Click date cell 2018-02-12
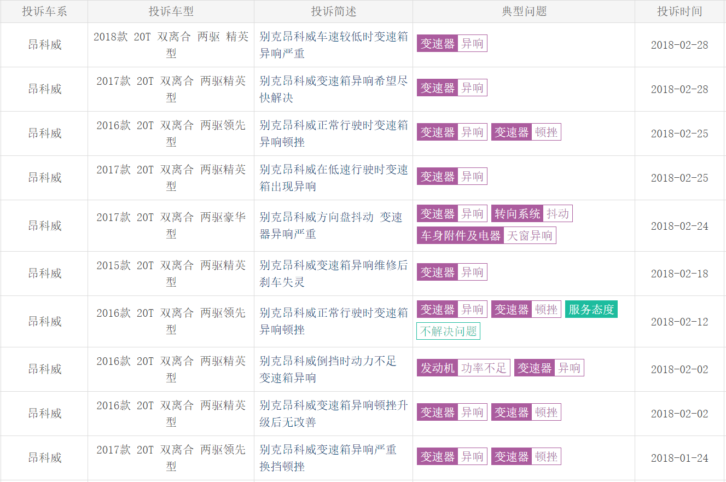726x482 pixels. click(x=679, y=322)
